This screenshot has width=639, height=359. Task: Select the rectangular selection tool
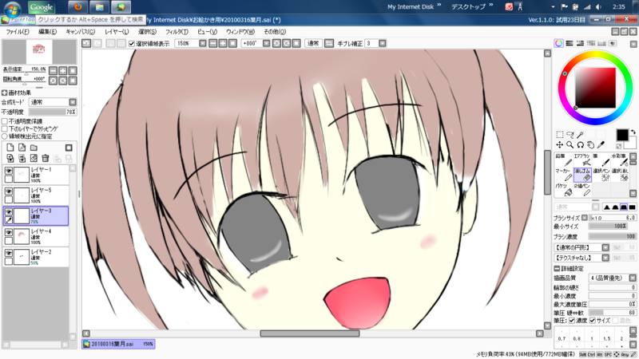(560, 135)
